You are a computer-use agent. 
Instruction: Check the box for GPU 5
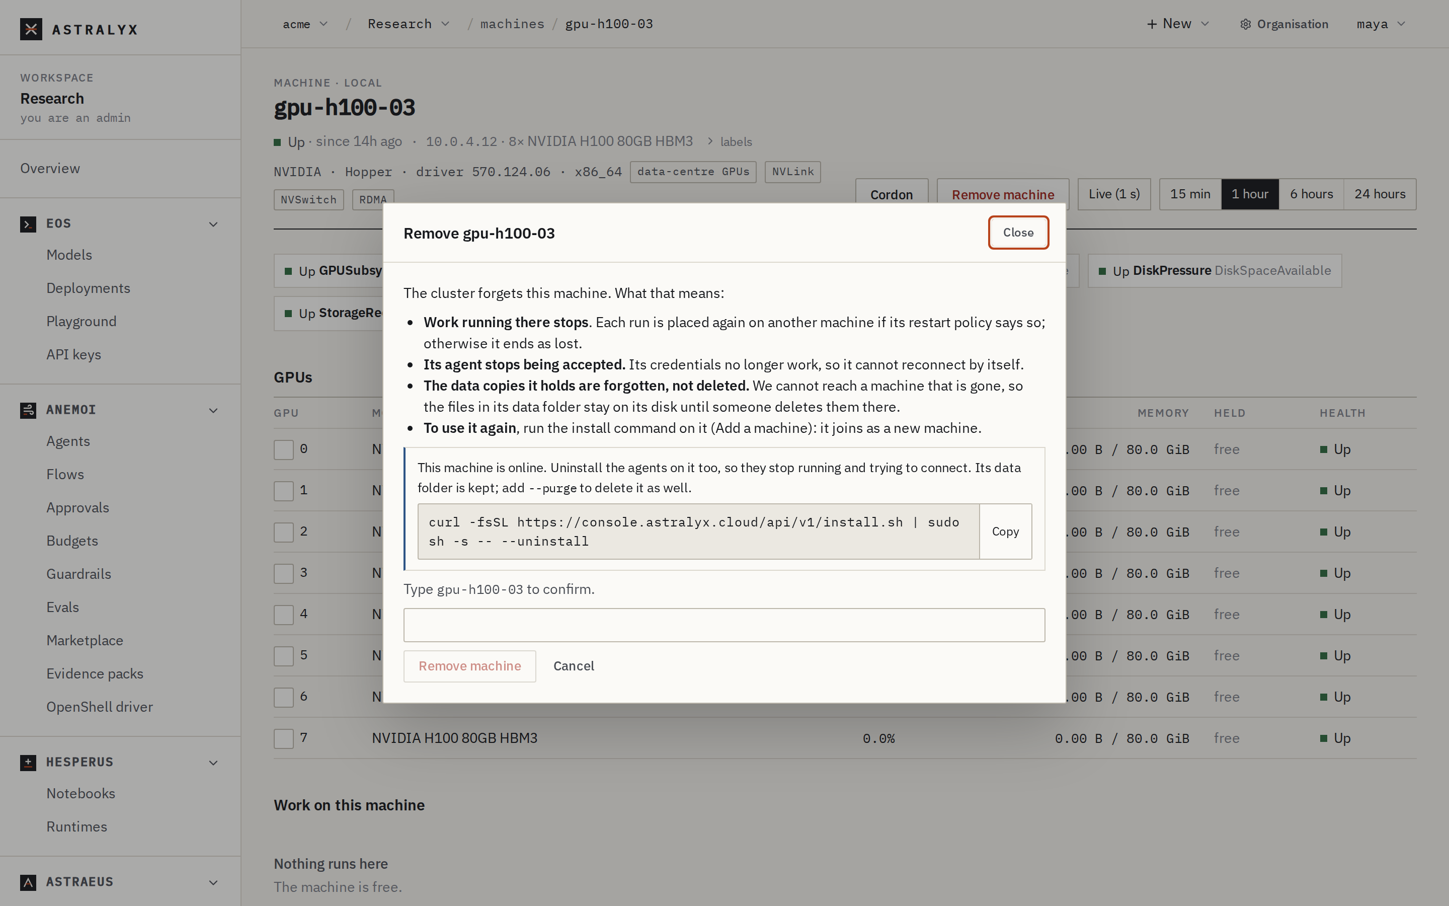284,656
